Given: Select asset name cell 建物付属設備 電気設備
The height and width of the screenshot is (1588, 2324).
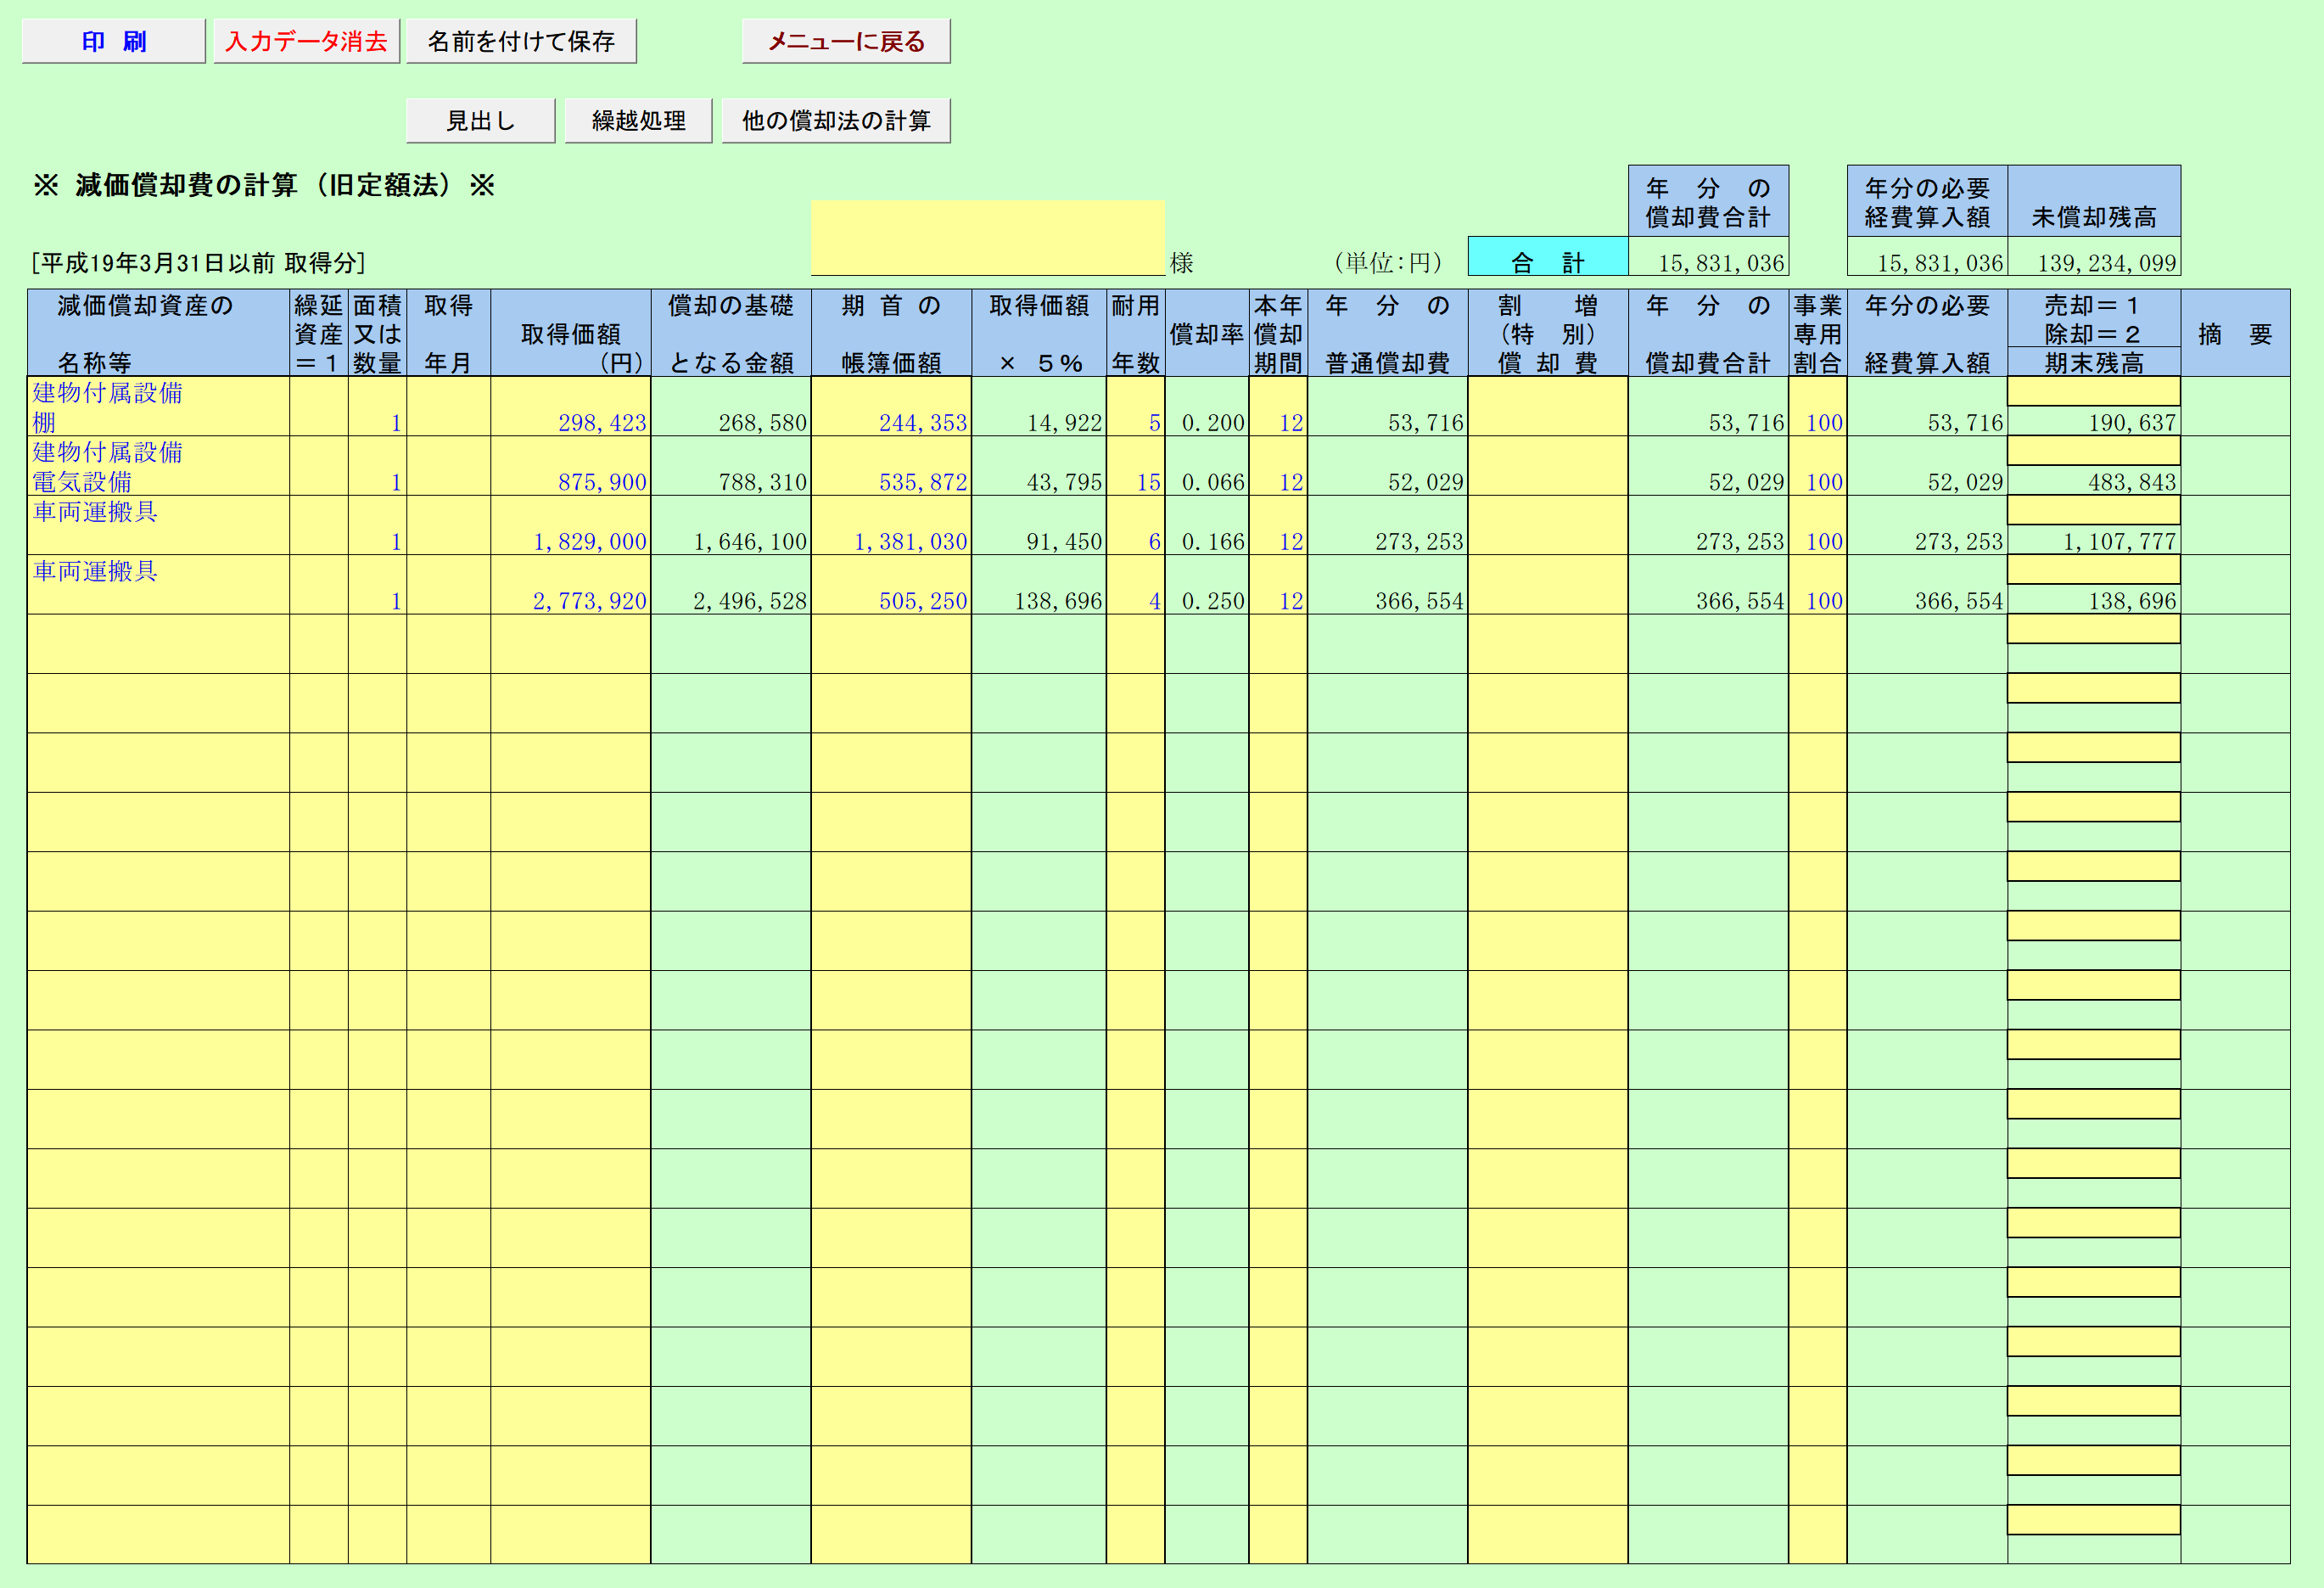Looking at the screenshot, I should tap(158, 466).
